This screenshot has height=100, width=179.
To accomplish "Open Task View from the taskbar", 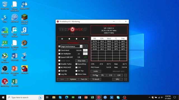I will tap(47, 97).
